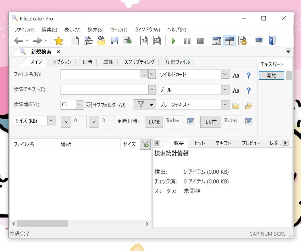
Task: Click the open saved search icon
Action: tap(88, 41)
